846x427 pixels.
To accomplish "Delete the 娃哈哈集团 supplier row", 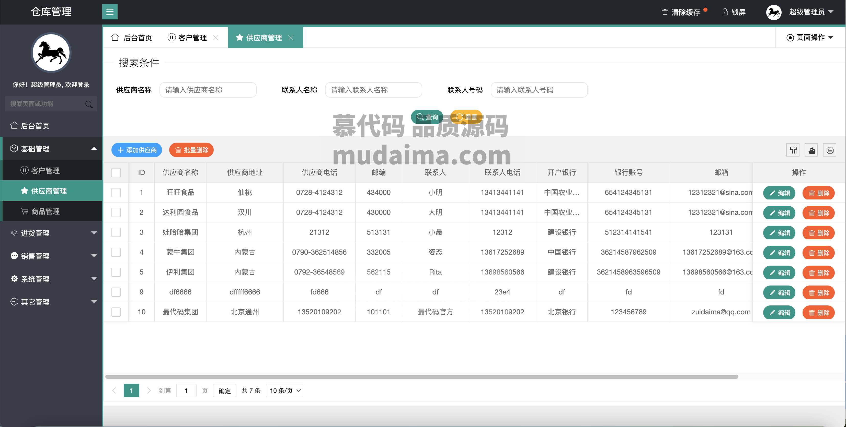I will 818,233.
